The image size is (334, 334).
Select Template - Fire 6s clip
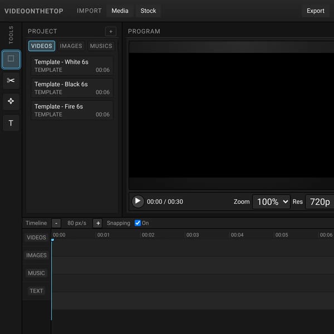coord(72,110)
